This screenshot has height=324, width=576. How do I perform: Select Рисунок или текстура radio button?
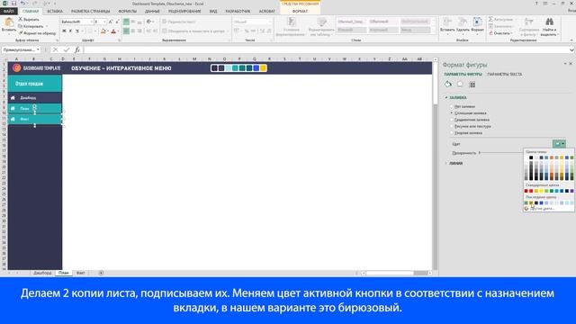(x=452, y=126)
